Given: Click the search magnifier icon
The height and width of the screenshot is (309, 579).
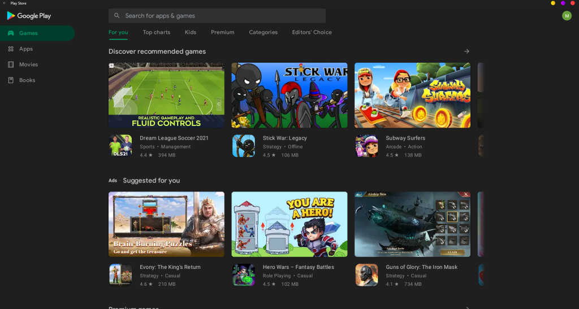Looking at the screenshot, I should point(116,16).
